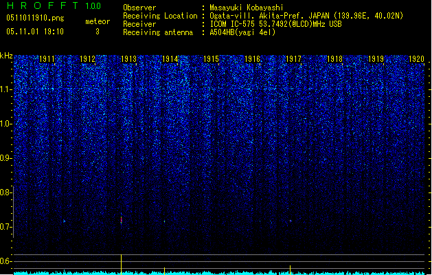This screenshot has height=275, width=432.
Task: Click the Receiving Location label
Action: click(x=160, y=16)
